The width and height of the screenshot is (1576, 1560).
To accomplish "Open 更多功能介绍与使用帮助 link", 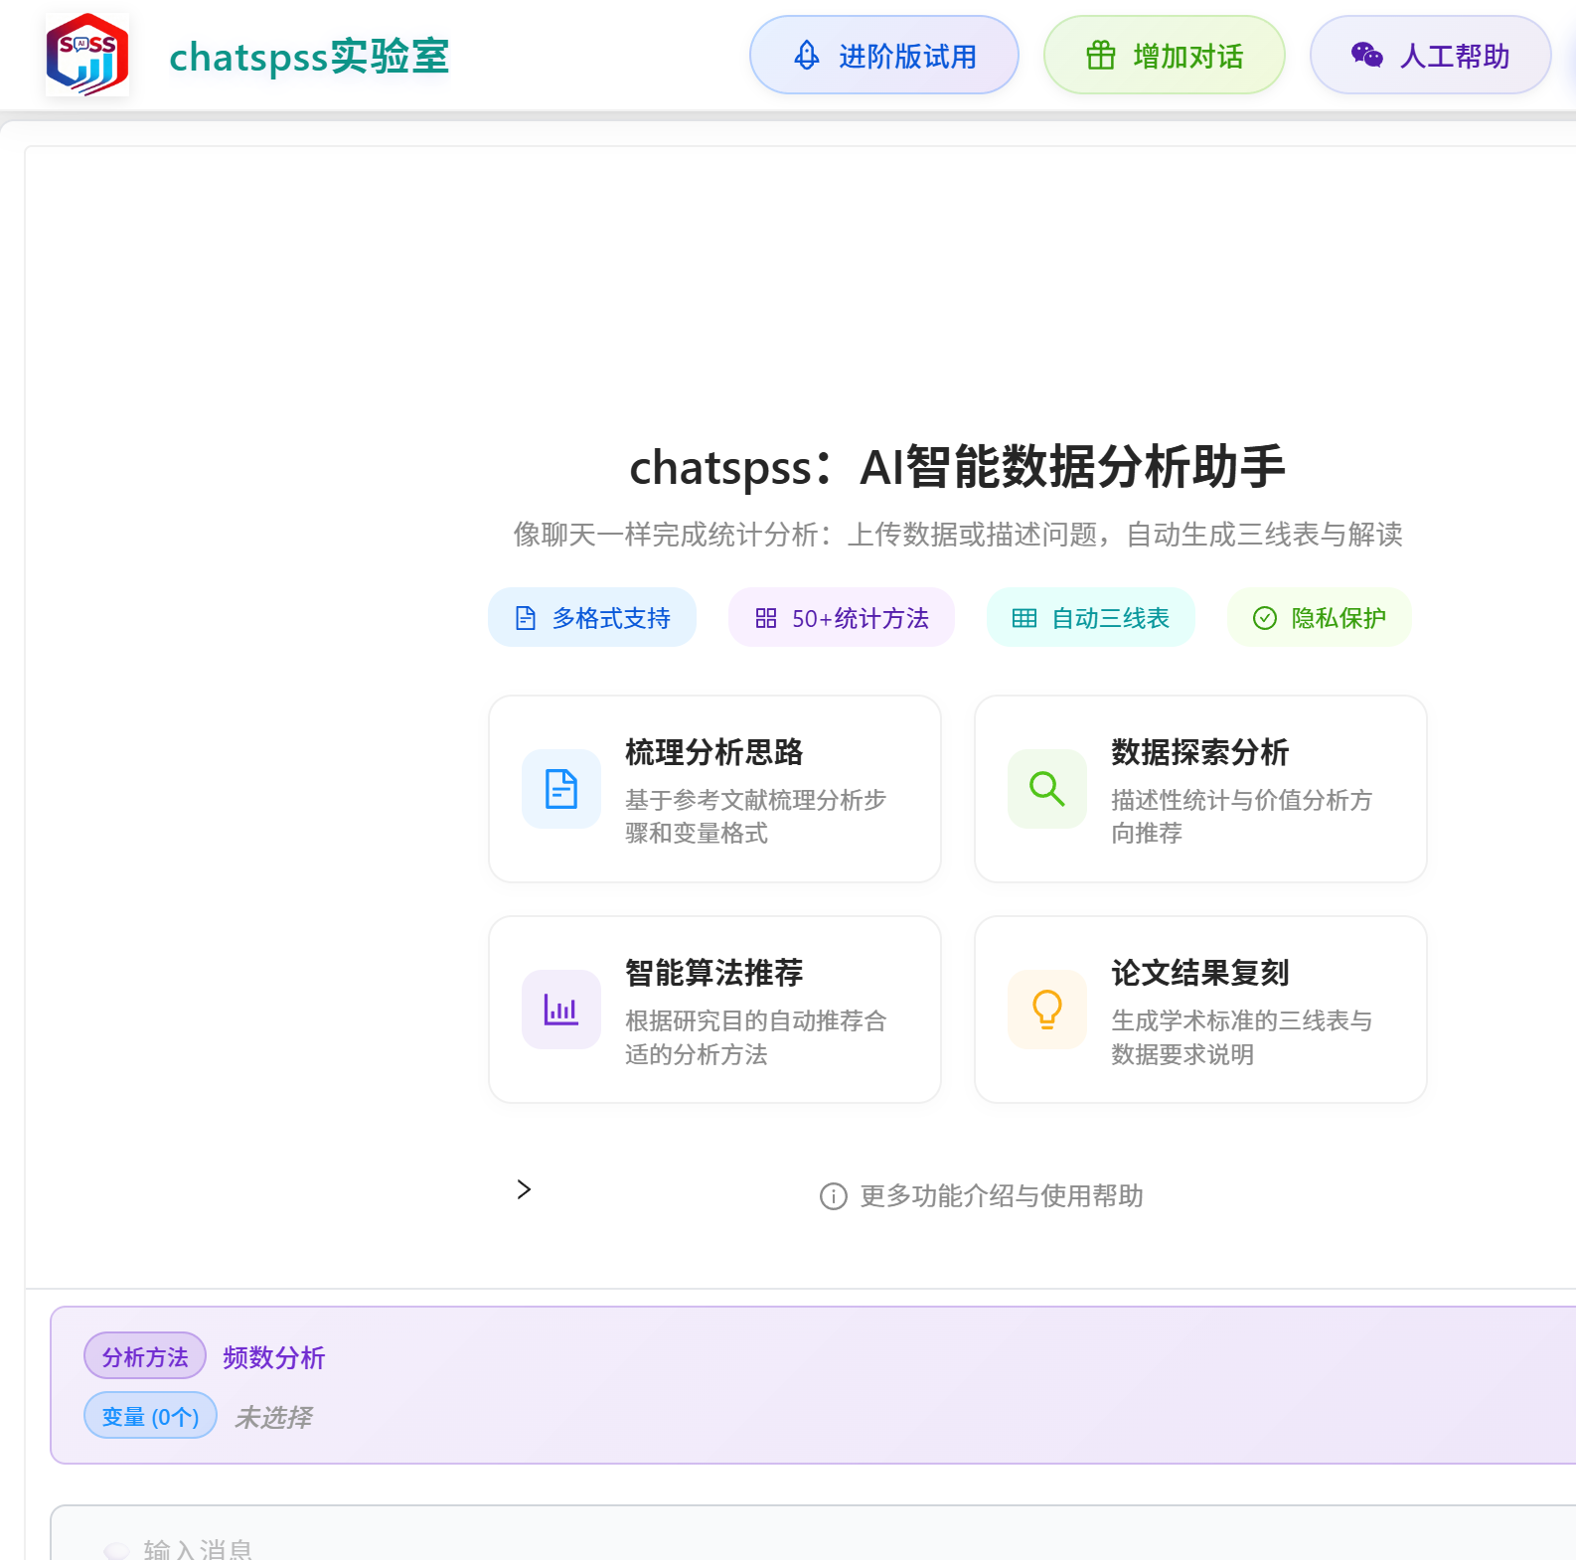I will 1002,1196.
